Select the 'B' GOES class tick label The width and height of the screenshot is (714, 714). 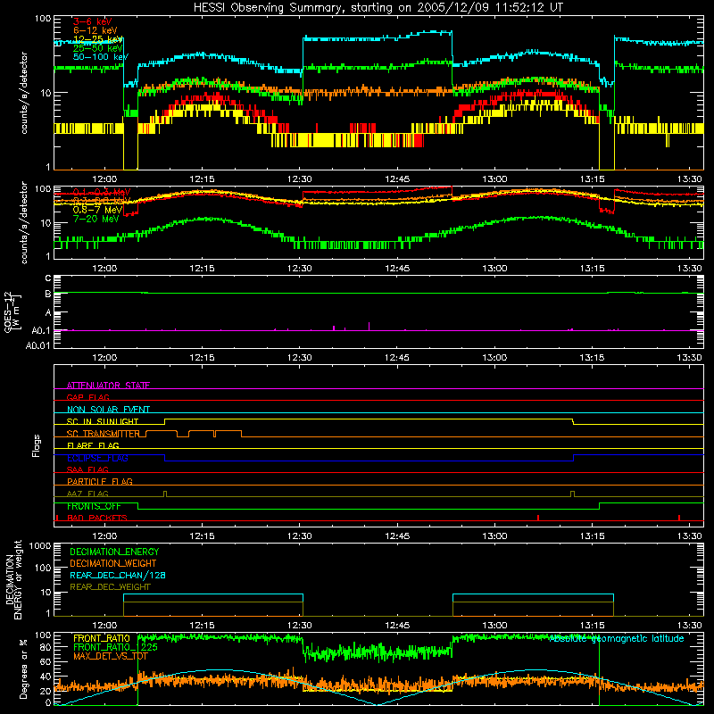48,295
